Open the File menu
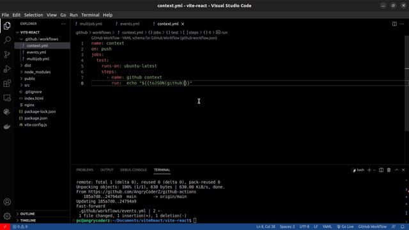The width and height of the screenshot is (409, 230). [x=5, y=15]
